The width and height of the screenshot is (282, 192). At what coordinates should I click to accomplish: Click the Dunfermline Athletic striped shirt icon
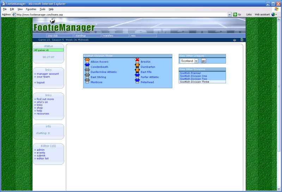click(x=87, y=71)
